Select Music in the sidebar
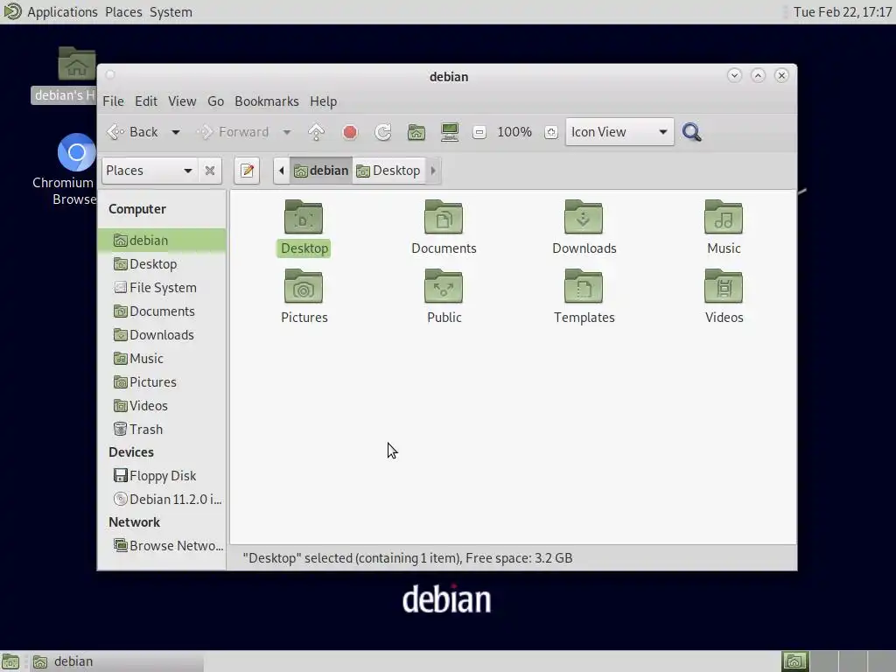The image size is (896, 672). [x=162, y=358]
